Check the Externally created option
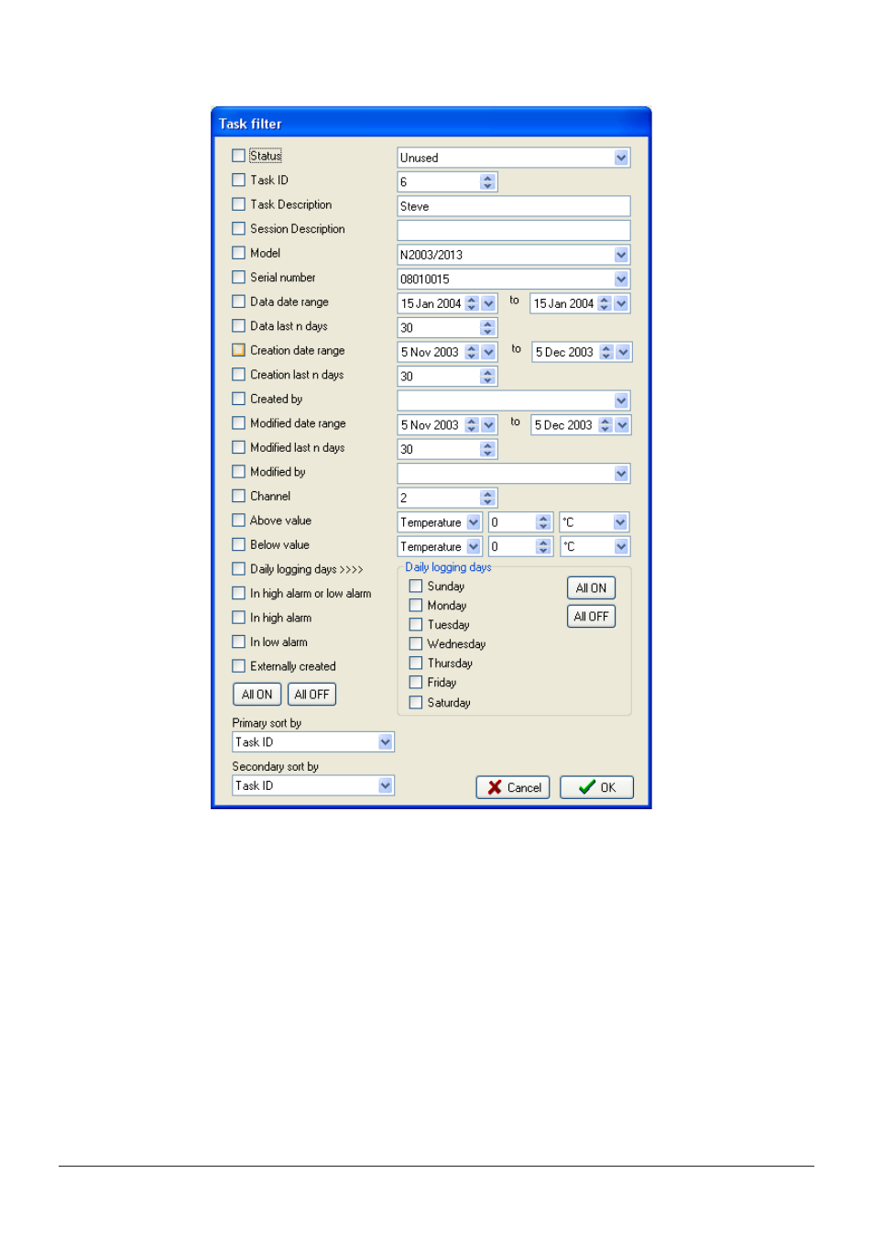Image resolution: width=873 pixels, height=1239 pixels. coord(238,666)
